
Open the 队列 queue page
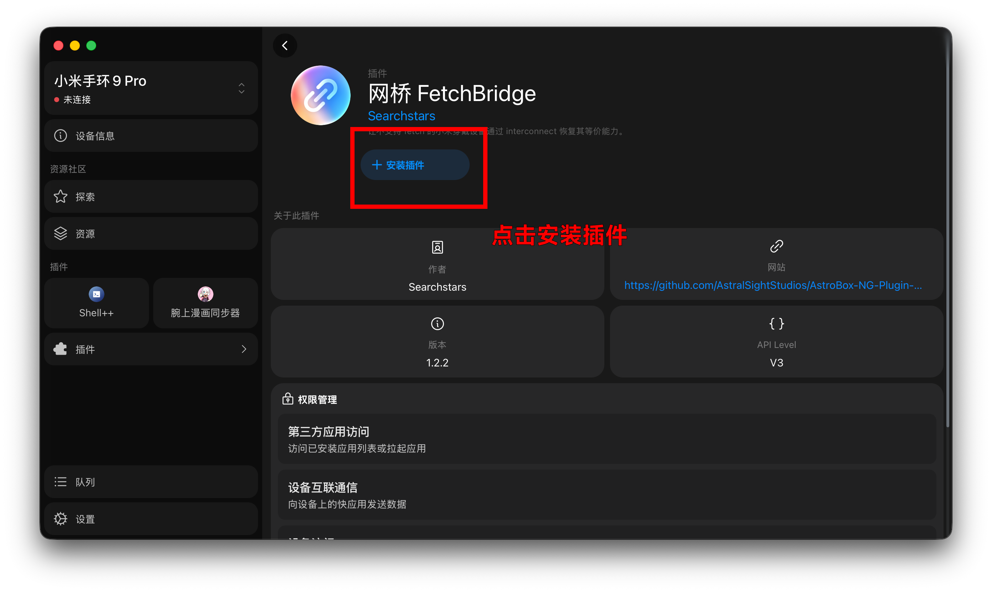[151, 481]
